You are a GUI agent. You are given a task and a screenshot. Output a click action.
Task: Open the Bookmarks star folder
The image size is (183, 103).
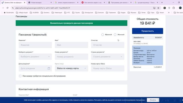(9, 13)
